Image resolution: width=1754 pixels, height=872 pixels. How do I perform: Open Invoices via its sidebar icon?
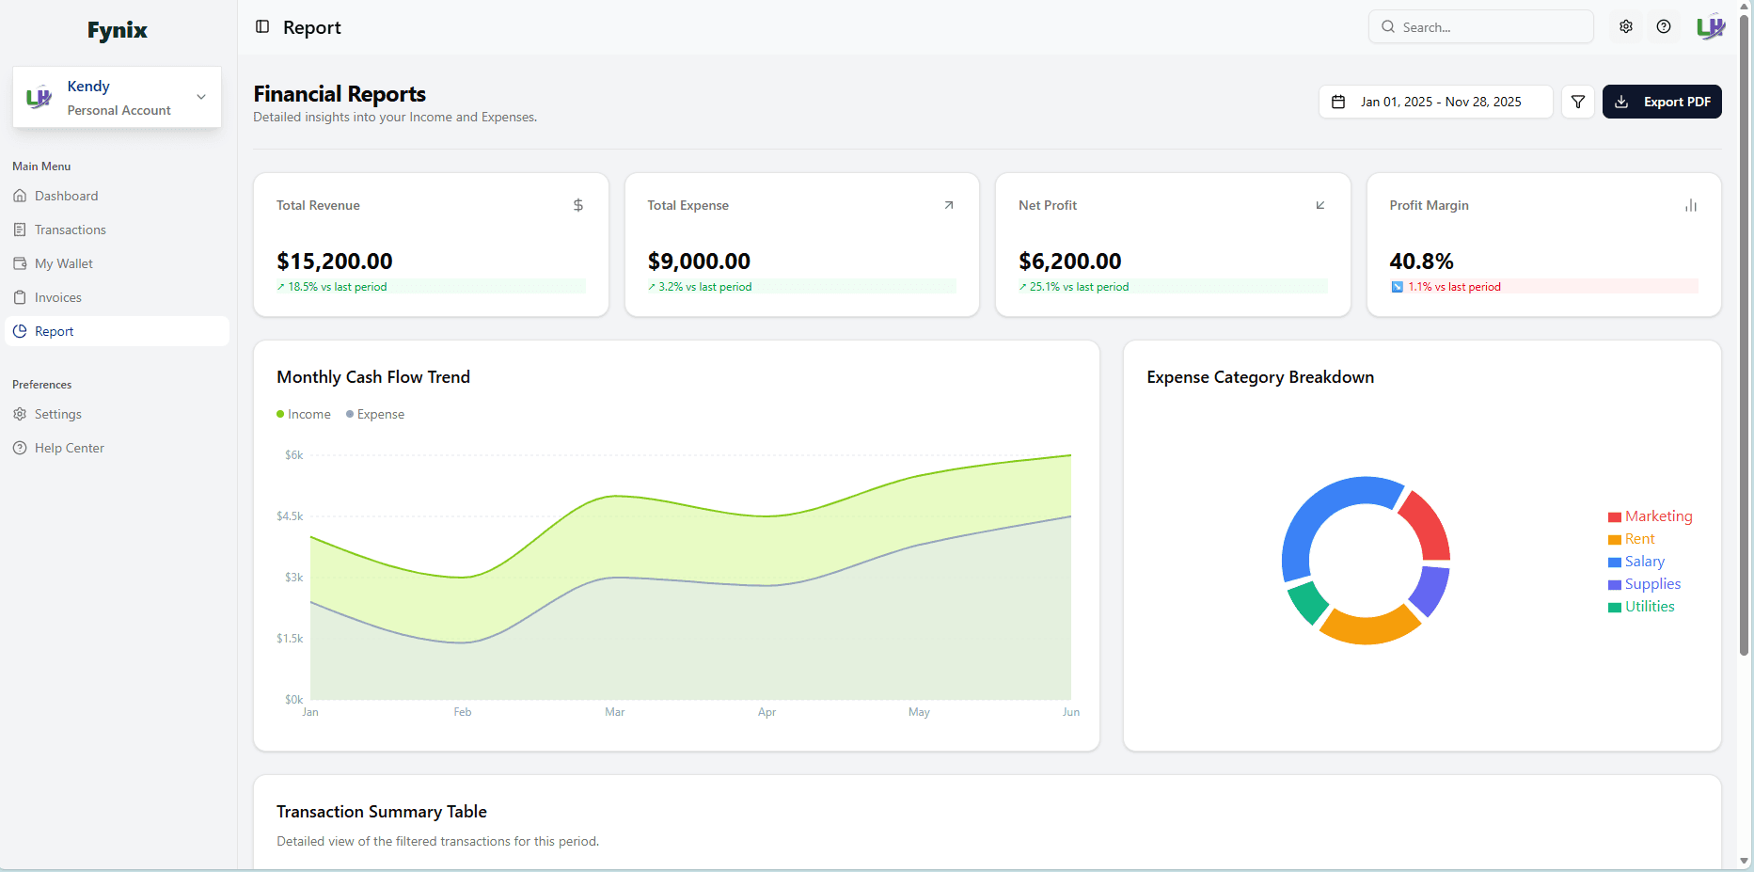coord(20,297)
